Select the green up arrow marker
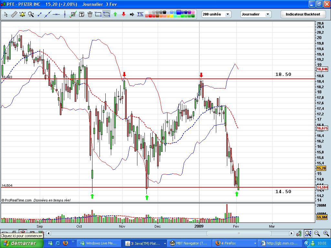Screen dimensions: 331x248 pyautogui.click(x=115, y=14)
